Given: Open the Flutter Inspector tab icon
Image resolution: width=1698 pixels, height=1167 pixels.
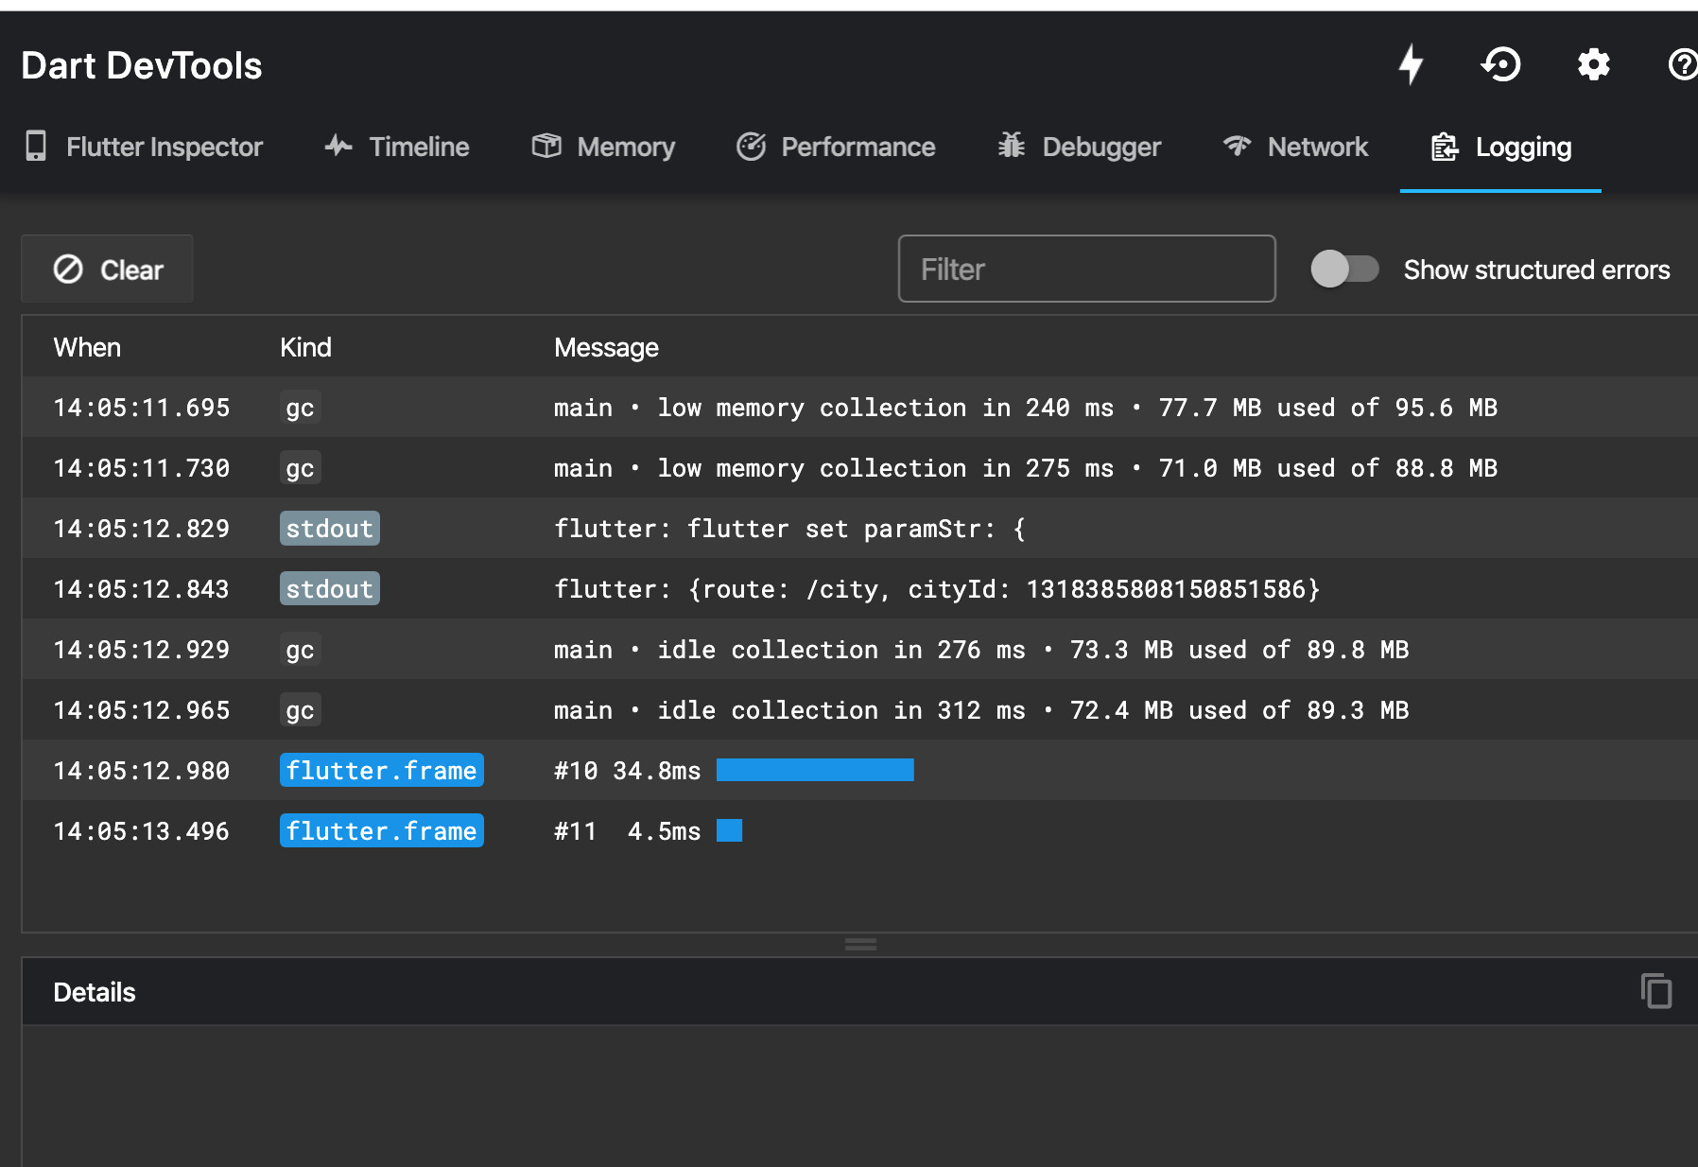Looking at the screenshot, I should tap(36, 147).
